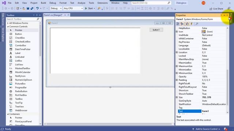Screen dimensions: 234x131
Task: Select the TextBox control in Toolbox
Action: pyautogui.click(x=19, y=99)
